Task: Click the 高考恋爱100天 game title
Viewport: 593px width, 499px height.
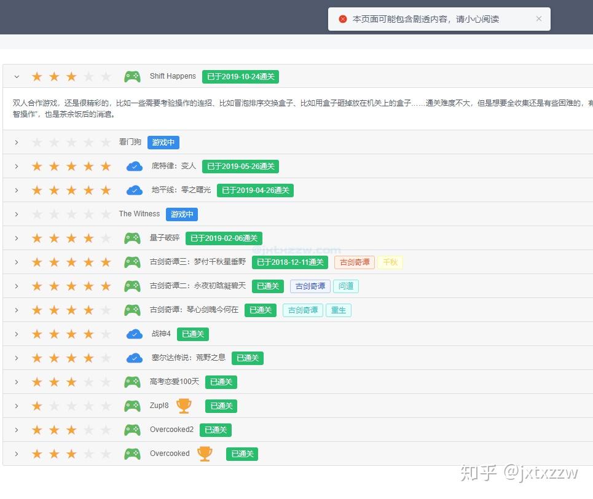Action: click(175, 382)
